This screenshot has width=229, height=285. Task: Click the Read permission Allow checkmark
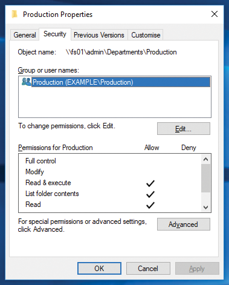[x=150, y=205]
